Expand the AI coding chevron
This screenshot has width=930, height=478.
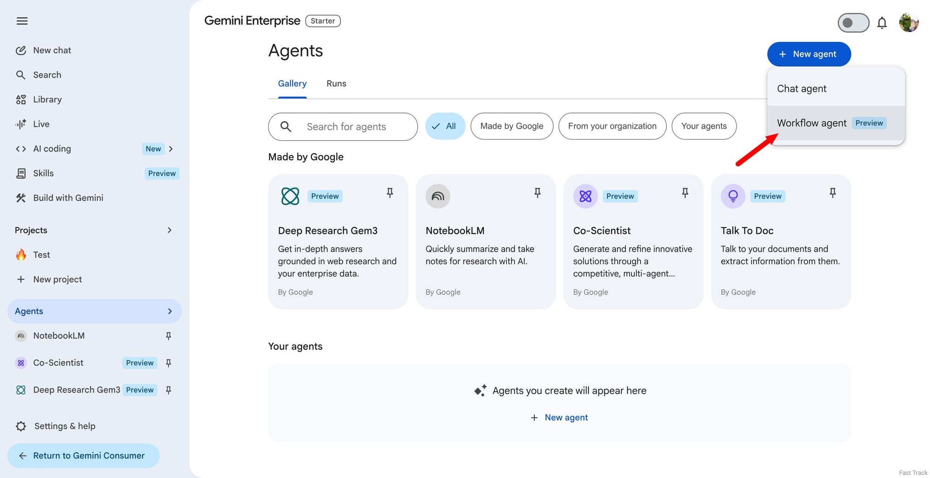click(171, 149)
